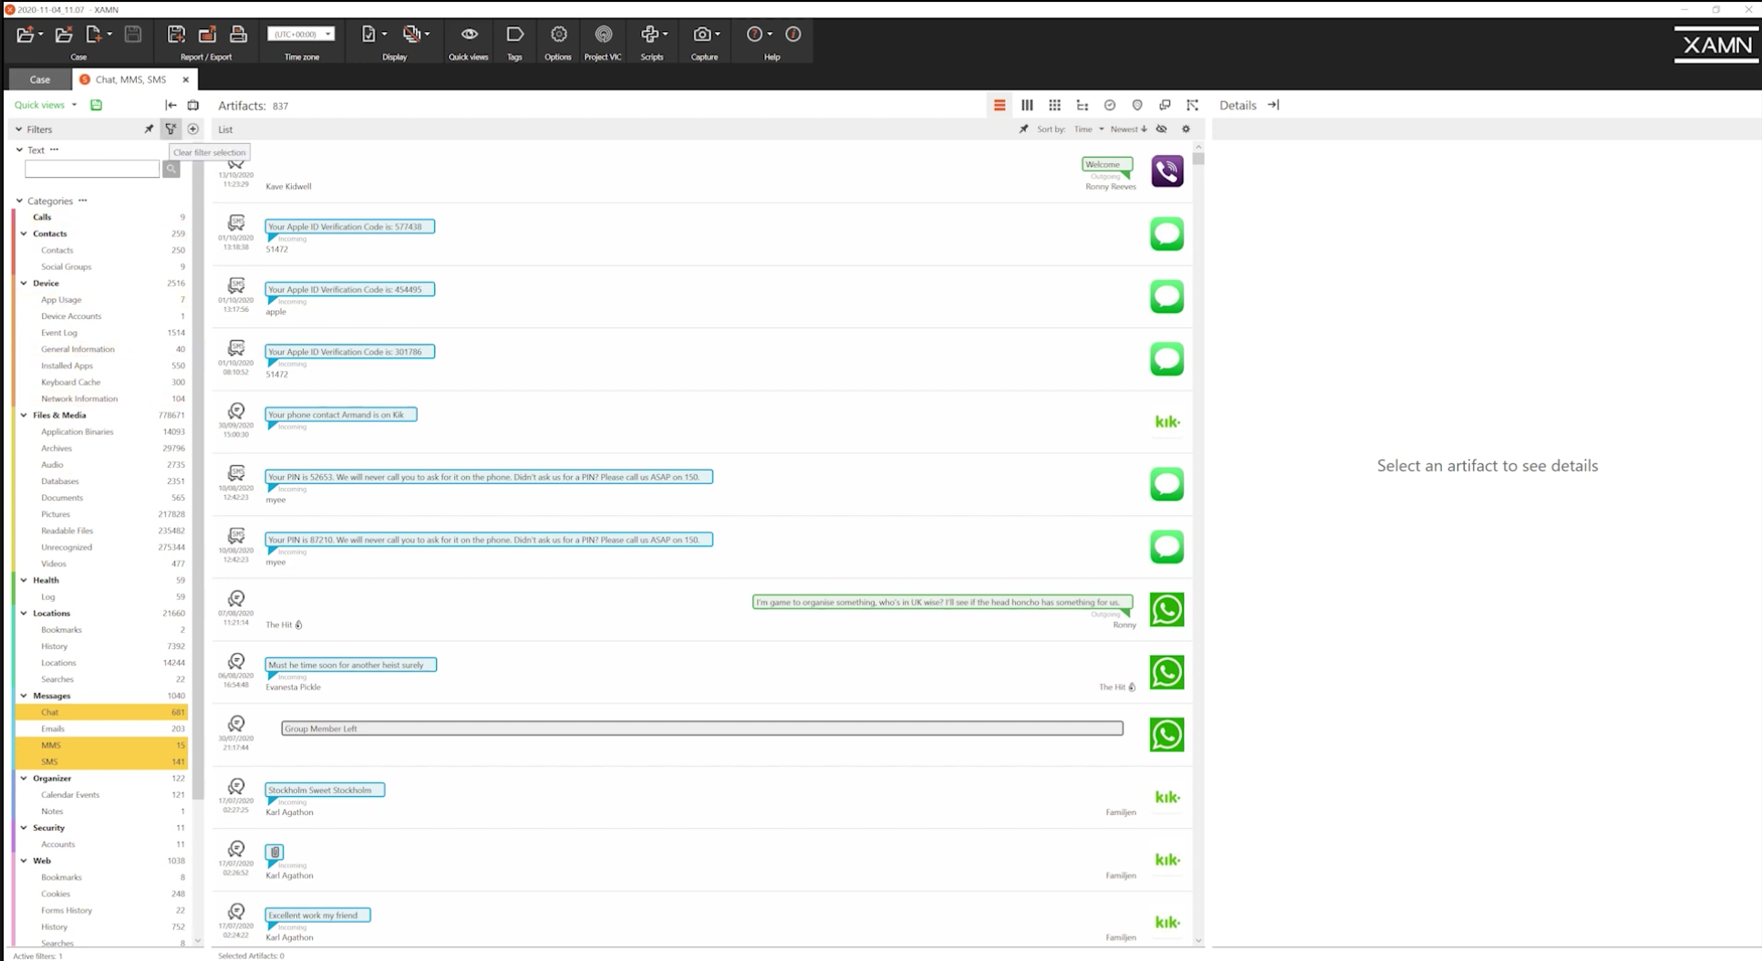Expand the Time zone dropdown
Viewport: 1762px width, 961px height.
coord(326,34)
